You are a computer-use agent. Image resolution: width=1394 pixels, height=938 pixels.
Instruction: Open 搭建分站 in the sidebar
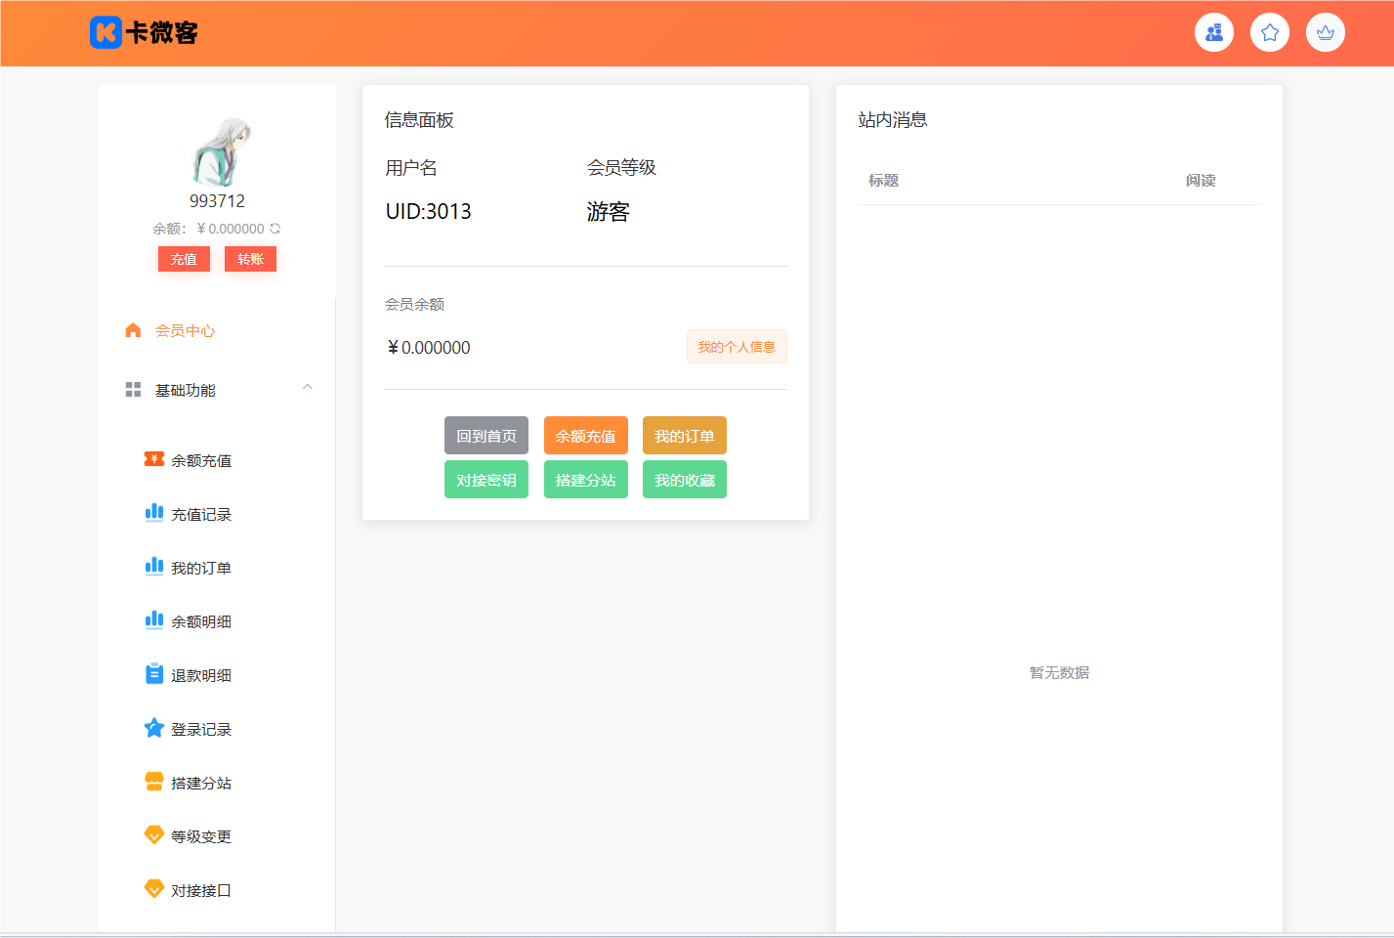coord(201,783)
